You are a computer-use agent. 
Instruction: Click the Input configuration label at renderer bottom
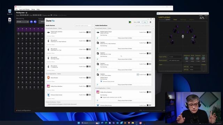[24, 110]
